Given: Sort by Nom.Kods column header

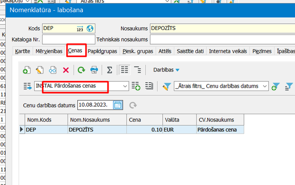Looking at the screenshot, I should coord(46,120).
